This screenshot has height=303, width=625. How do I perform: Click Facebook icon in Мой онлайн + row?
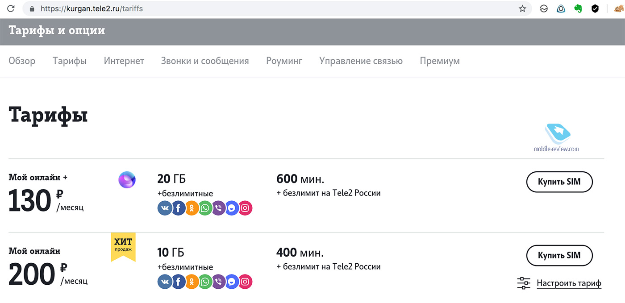pyautogui.click(x=178, y=208)
